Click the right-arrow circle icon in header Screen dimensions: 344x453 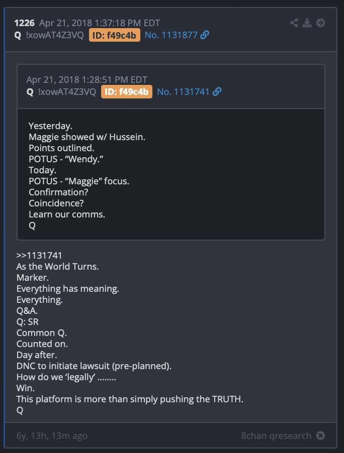[320, 23]
